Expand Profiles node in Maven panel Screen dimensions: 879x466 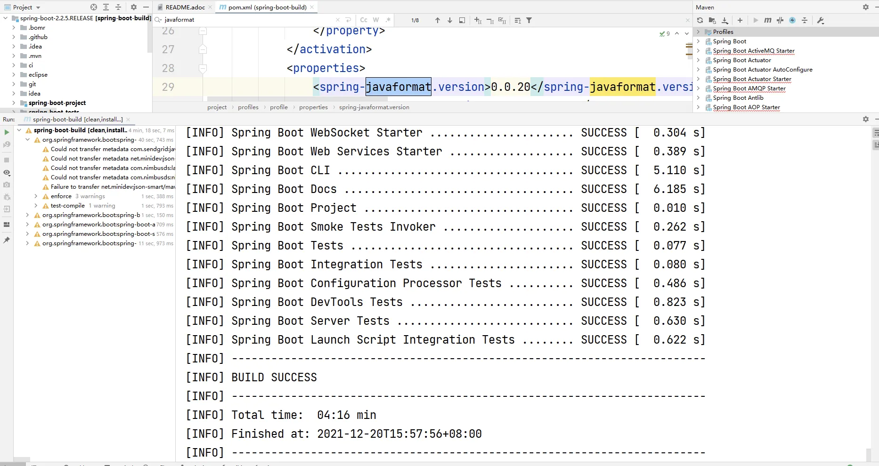click(699, 32)
